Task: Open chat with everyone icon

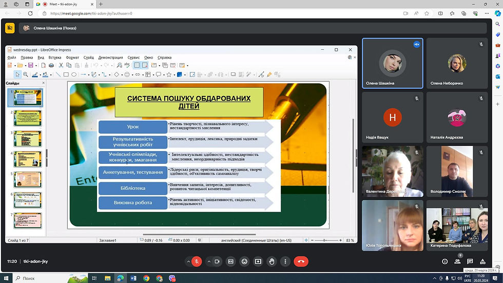Action: tap(470, 261)
